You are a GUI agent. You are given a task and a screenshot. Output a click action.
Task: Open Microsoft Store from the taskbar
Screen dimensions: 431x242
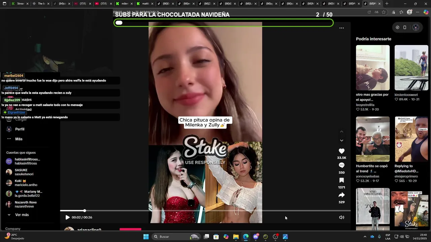pyautogui.click(x=216, y=237)
